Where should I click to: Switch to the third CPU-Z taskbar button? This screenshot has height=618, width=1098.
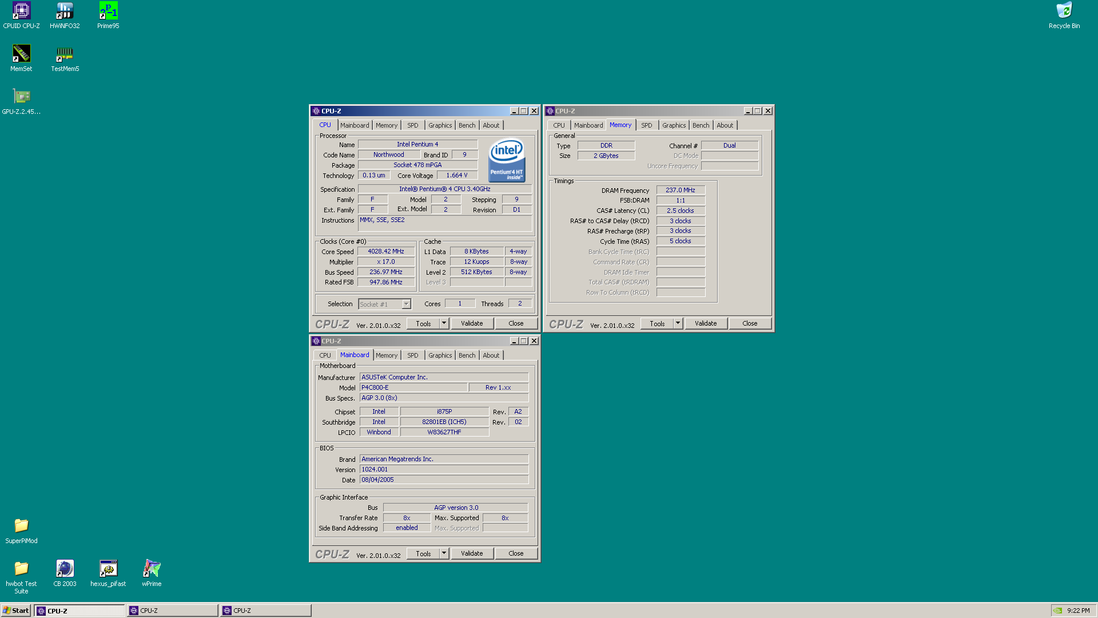[265, 611]
